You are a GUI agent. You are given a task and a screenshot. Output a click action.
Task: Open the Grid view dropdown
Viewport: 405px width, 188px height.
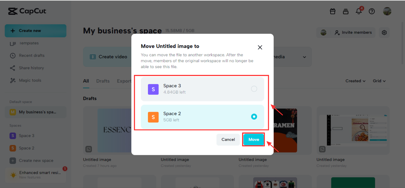pos(379,81)
